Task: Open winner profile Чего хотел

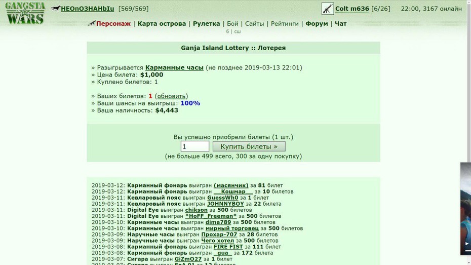Action: click(217, 241)
